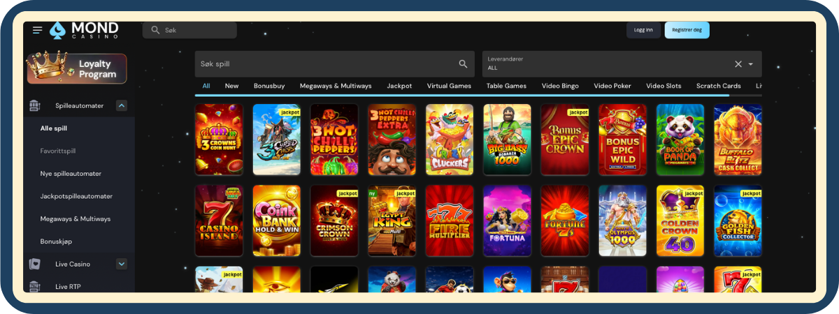The image size is (839, 314).
Task: Select the Video Bingo tab
Action: coord(560,86)
